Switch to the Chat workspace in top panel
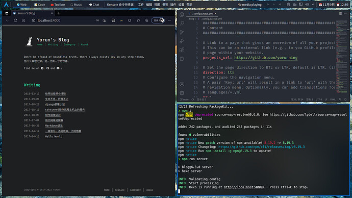Image resolution: width=352 pixels, height=198 pixels. click(x=94, y=5)
